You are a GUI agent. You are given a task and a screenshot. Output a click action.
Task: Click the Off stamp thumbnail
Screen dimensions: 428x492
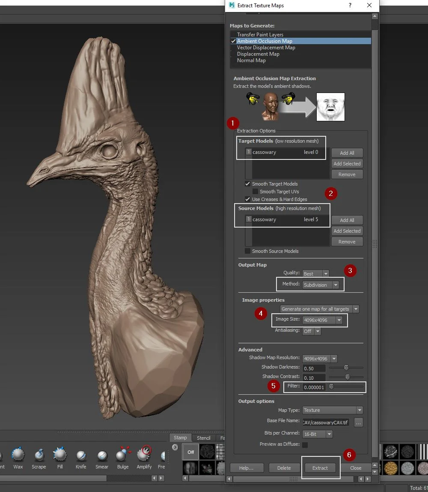[x=190, y=452]
